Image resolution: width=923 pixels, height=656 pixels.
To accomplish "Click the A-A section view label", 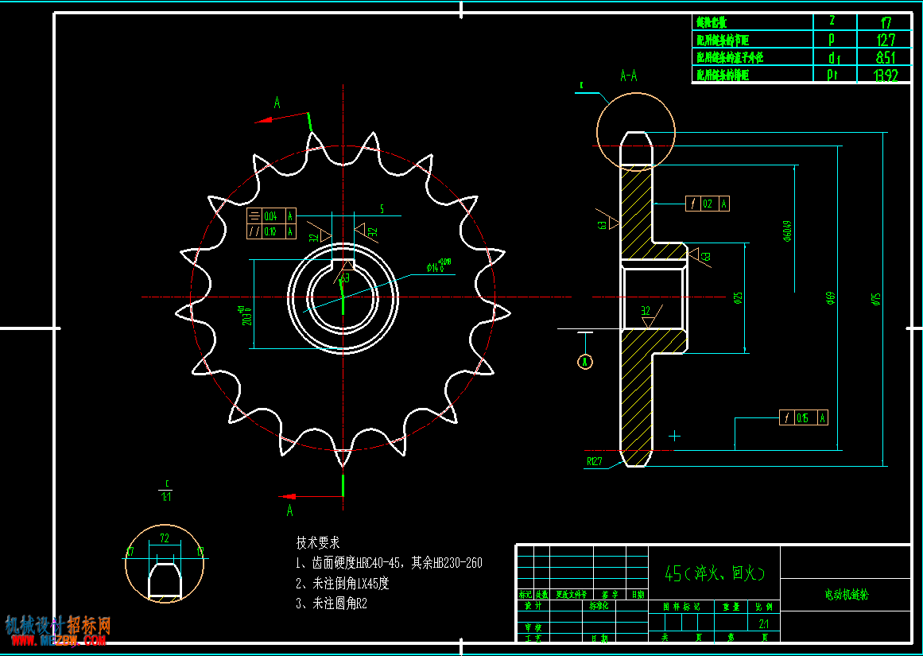I will pyautogui.click(x=629, y=76).
